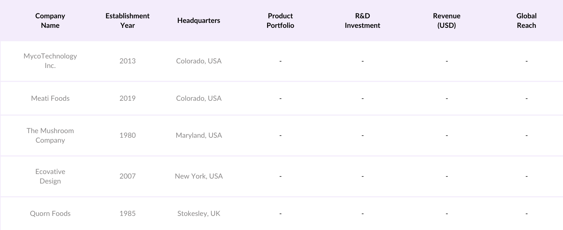Click The Mushroom Company name cell
This screenshot has height=230, width=563.
[50, 135]
